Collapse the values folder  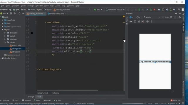click(x=5, y=42)
